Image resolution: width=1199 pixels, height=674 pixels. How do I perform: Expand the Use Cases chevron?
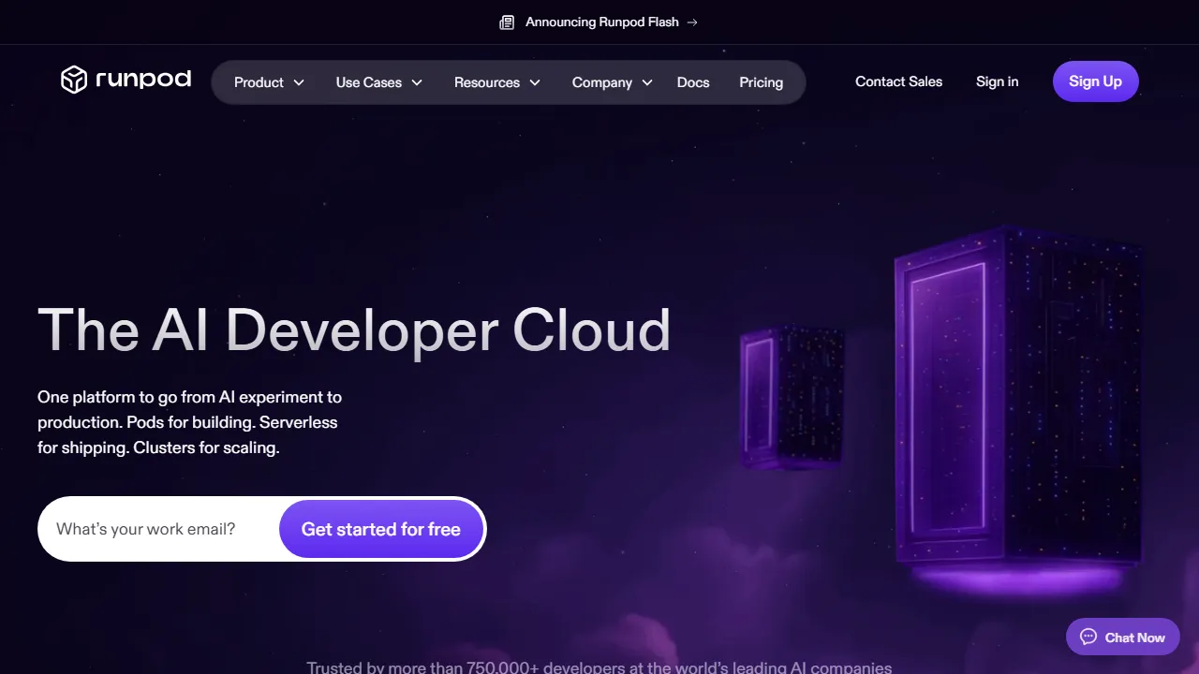(417, 82)
